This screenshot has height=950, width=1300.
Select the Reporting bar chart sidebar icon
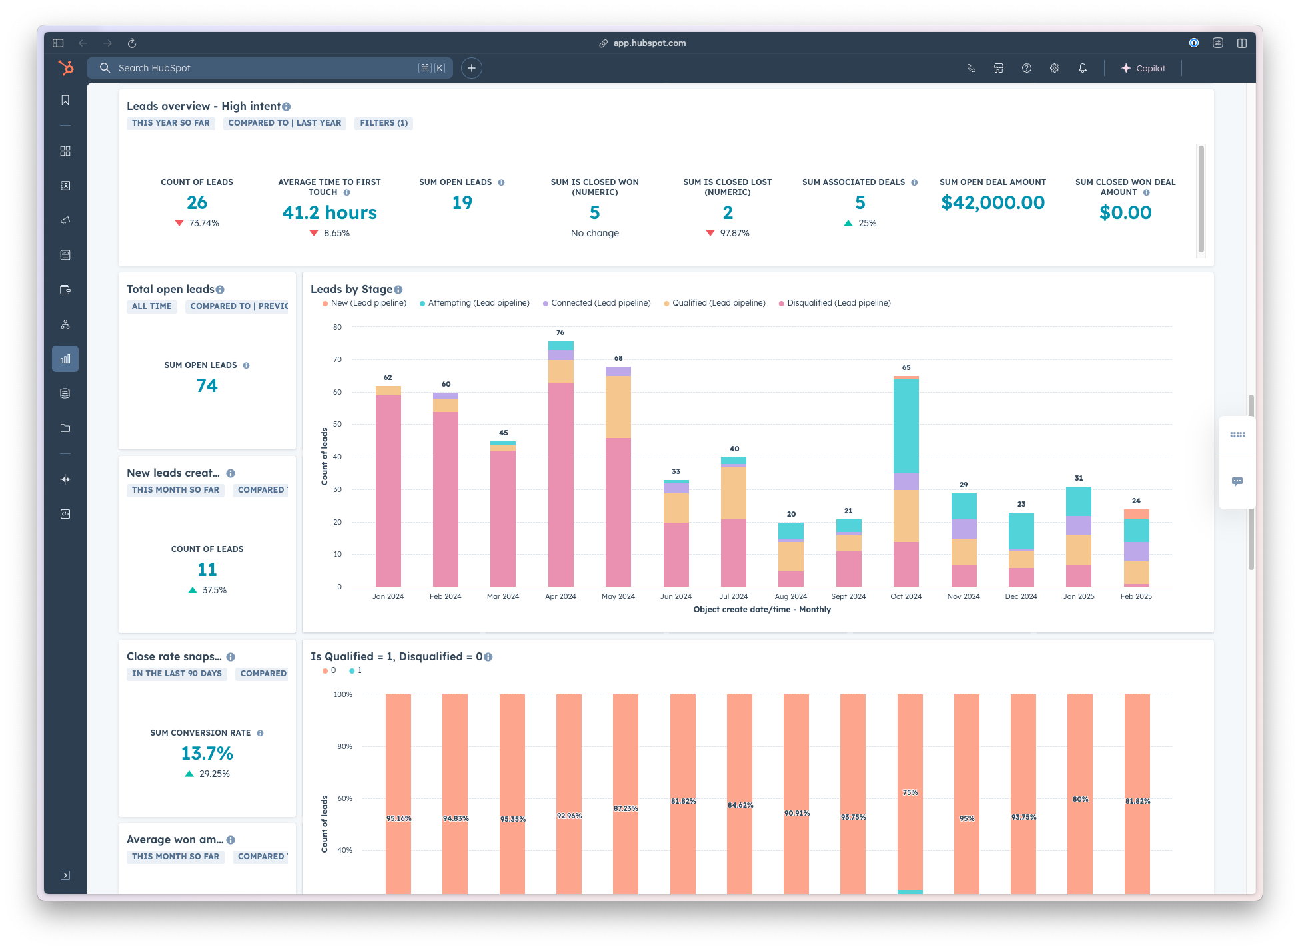pos(65,359)
